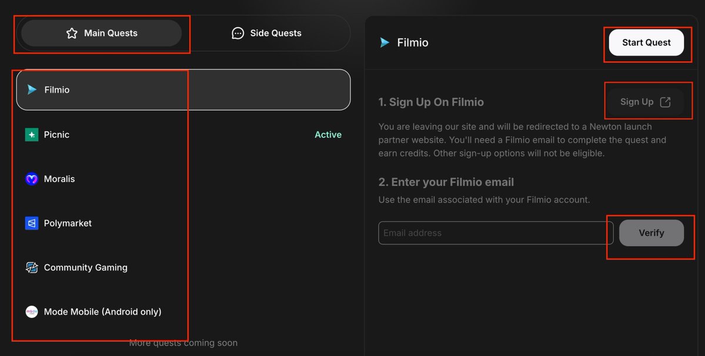Click the Filmio logo in the detail header
This screenshot has height=356, width=705.
coord(385,43)
